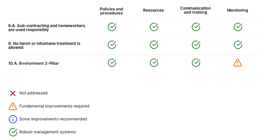
Task: Click row 8.A. Sub-contracting and homeworkers label
Action: (x=47, y=27)
